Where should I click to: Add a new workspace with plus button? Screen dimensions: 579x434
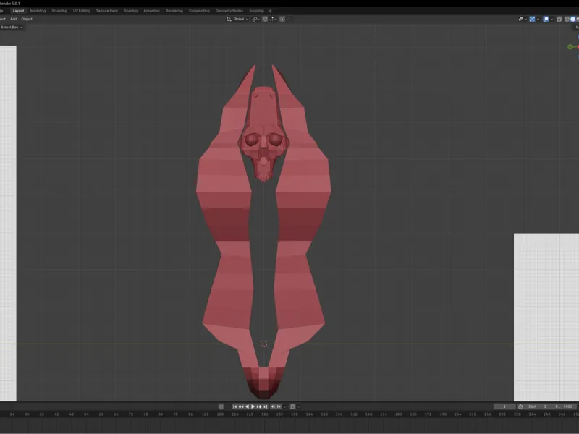click(270, 11)
